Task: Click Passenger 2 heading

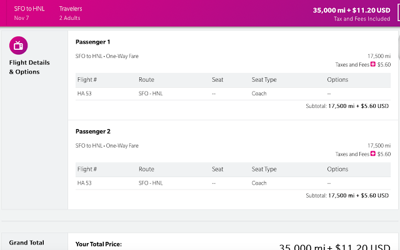Action: pyautogui.click(x=92, y=132)
